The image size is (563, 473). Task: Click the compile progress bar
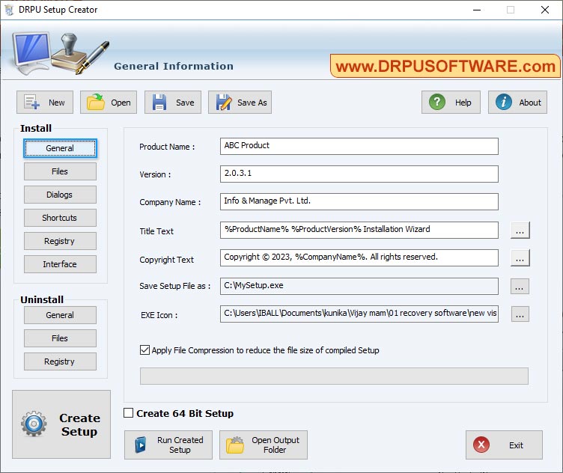point(334,376)
